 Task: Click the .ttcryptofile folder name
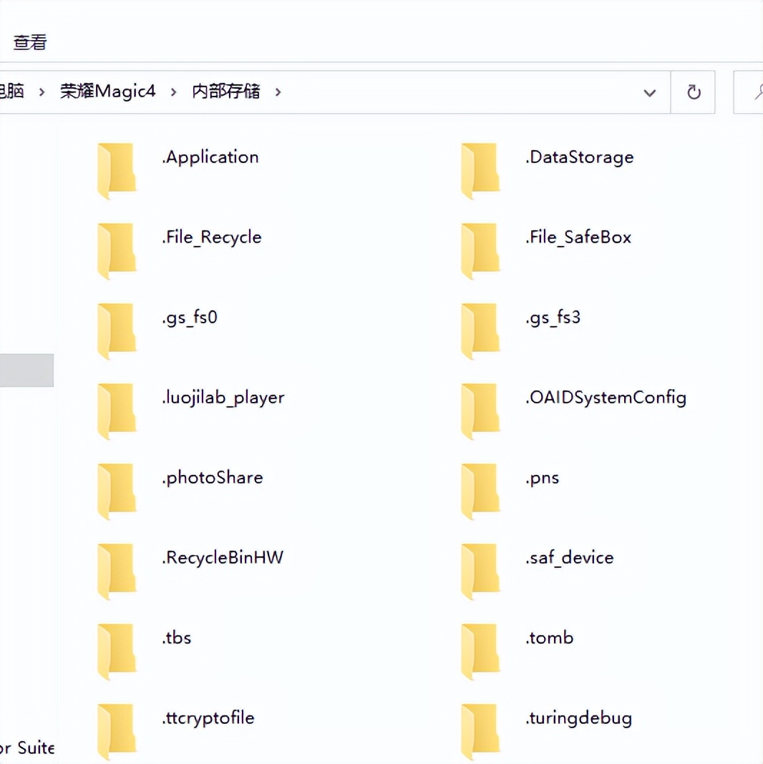pos(208,718)
